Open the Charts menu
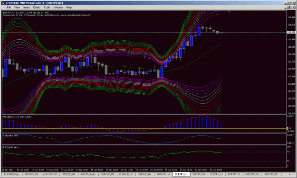Viewport: 297px width, 178px height. 37,8
